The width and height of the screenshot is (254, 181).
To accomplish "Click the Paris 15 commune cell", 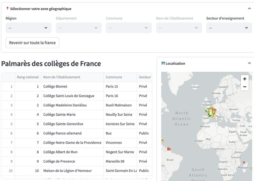I will pos(120,87).
